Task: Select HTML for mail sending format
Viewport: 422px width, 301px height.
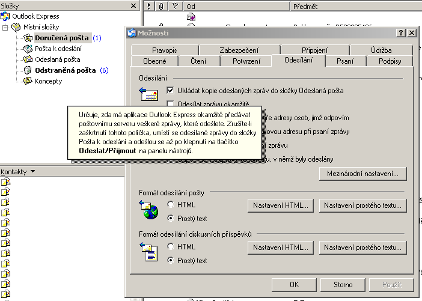Action: tap(171, 205)
